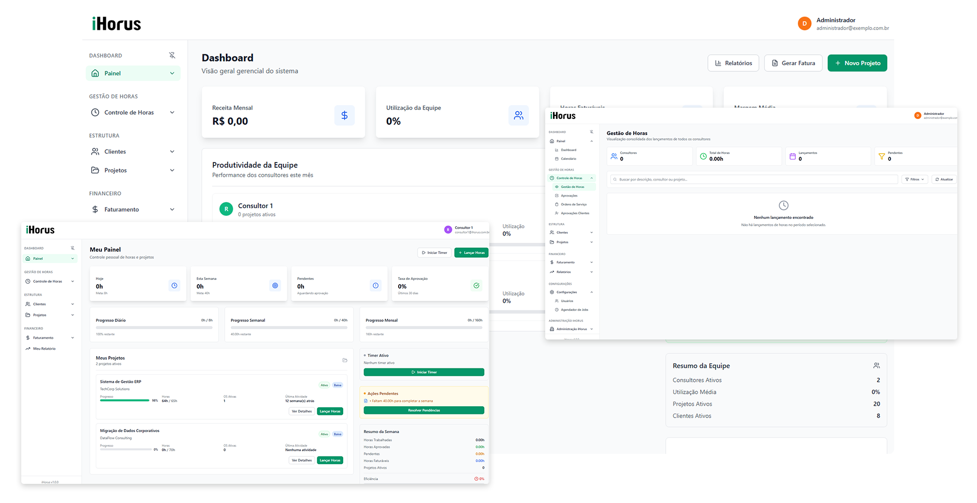Image resolution: width=977 pixels, height=503 pixels.
Task: Click the yellow funnel icon in Pendentes card
Action: (882, 156)
